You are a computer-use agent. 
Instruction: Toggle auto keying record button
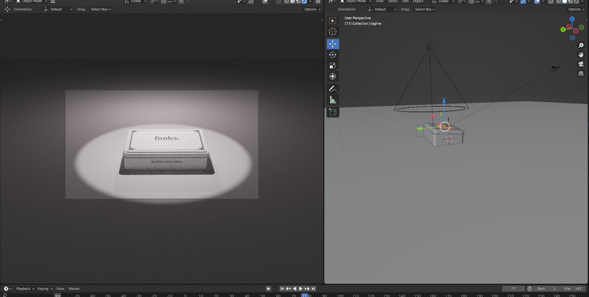(268, 289)
